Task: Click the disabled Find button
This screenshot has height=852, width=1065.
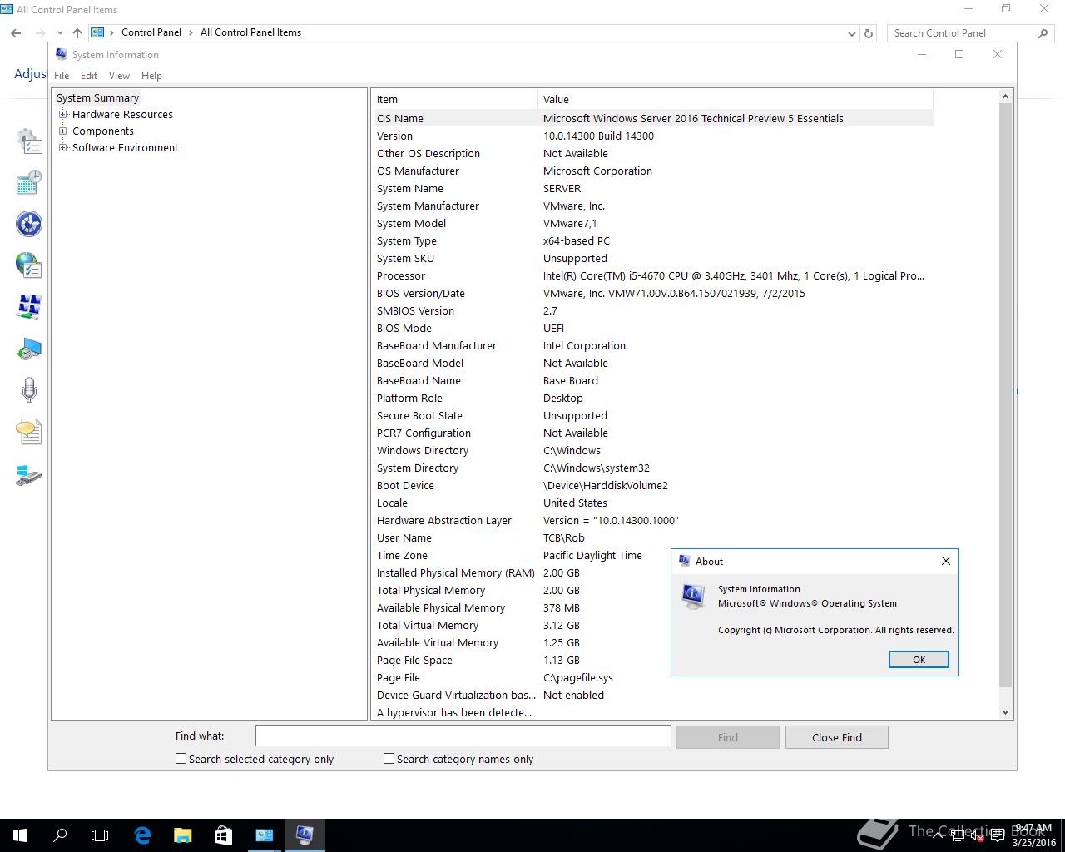Action: (727, 737)
